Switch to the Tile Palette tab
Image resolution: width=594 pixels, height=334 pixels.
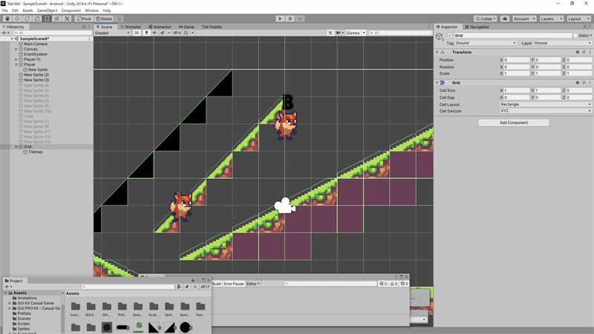pos(212,27)
